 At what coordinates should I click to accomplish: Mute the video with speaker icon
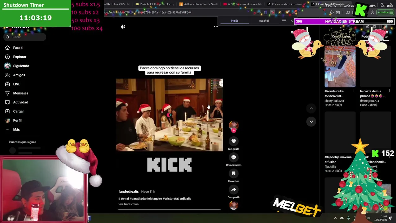123,27
